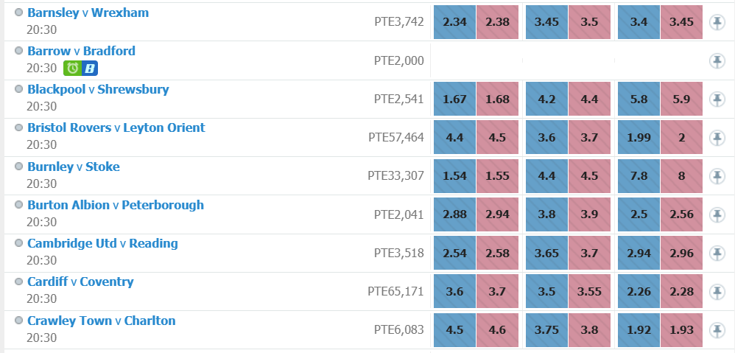This screenshot has height=353, width=735.
Task: Select back odds 2.34 for Barnsley
Action: [454, 22]
